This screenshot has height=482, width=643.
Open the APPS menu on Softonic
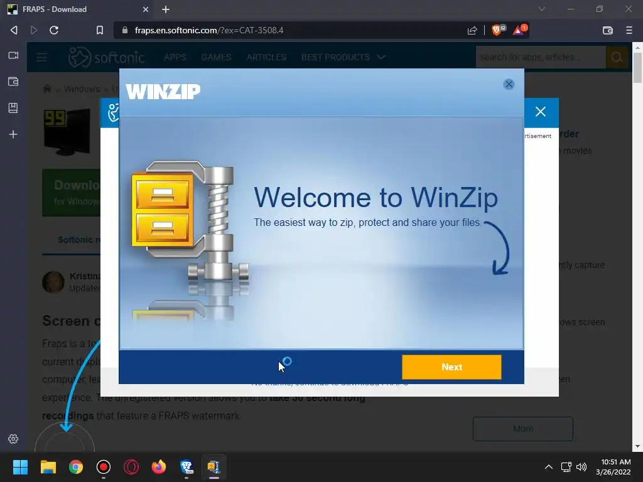click(x=175, y=57)
